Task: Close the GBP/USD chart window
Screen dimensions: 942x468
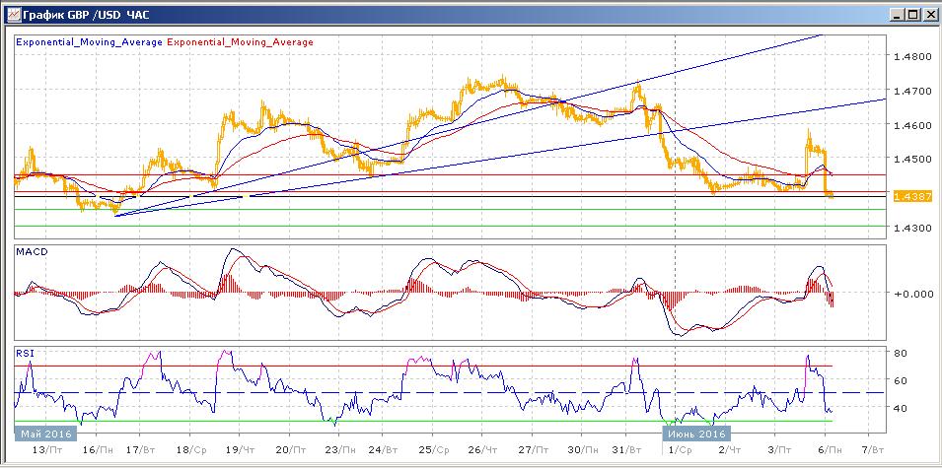Action: tap(927, 14)
